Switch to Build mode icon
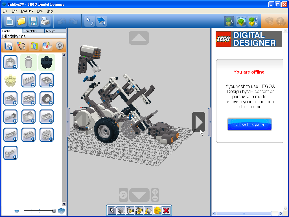 (229, 21)
